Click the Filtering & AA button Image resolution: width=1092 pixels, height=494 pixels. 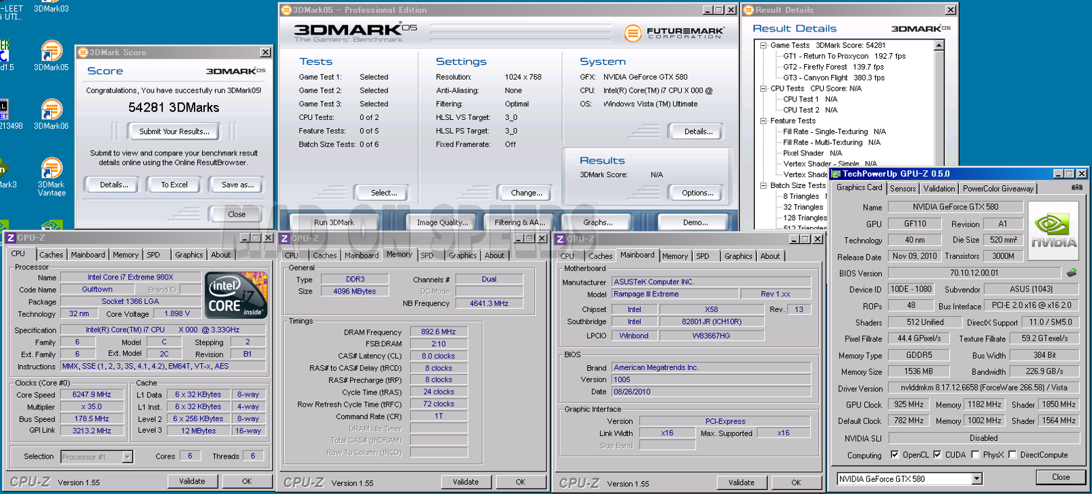(519, 222)
